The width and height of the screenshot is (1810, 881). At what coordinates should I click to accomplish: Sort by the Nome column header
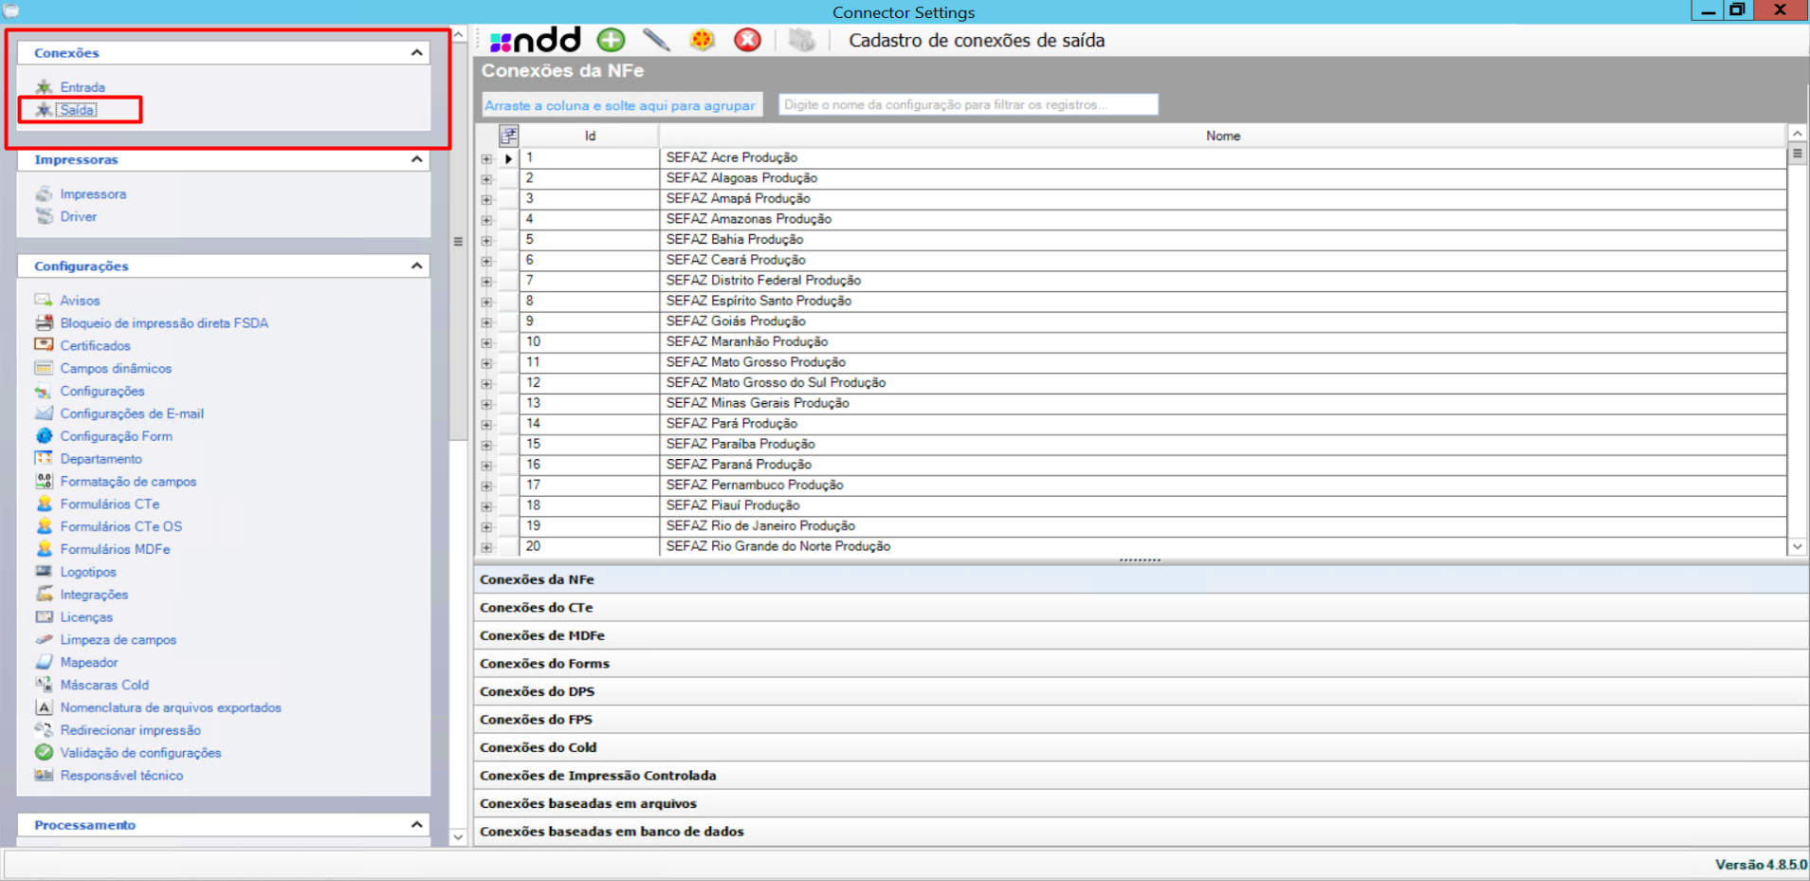(x=1223, y=136)
